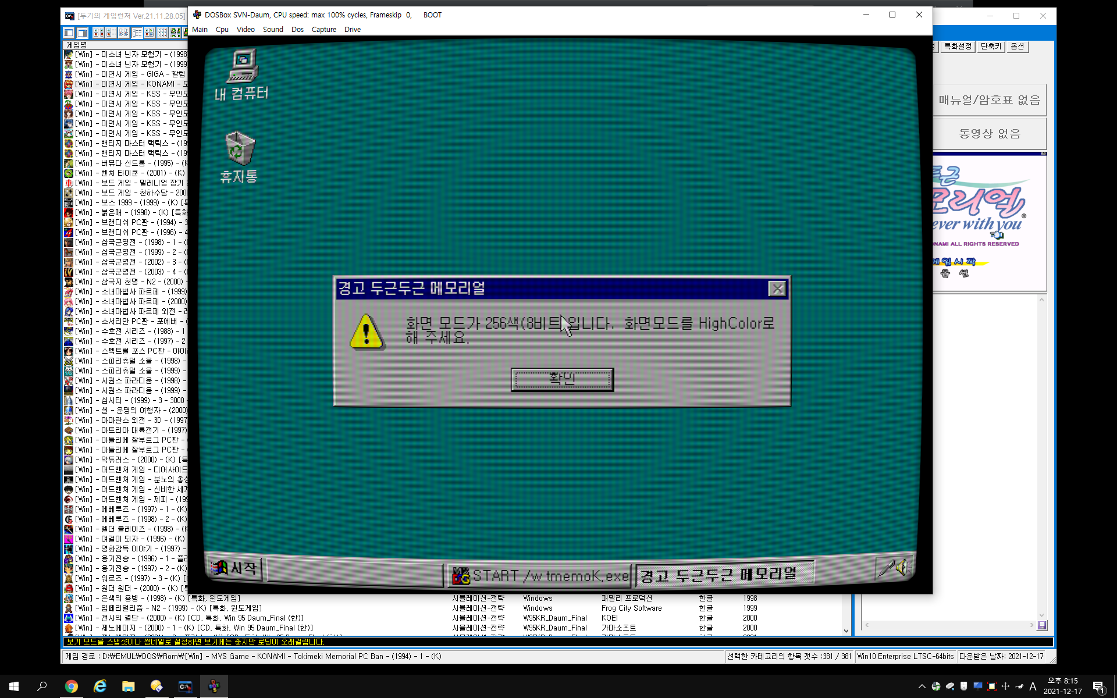The height and width of the screenshot is (698, 1117).
Task: Click the Windows 95 시작 Start button
Action: [x=235, y=568]
